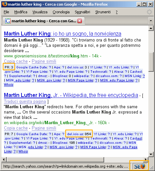The image size is (155, 171).
Task: Click MSN .gov Links in first result
Action: pos(51,80)
